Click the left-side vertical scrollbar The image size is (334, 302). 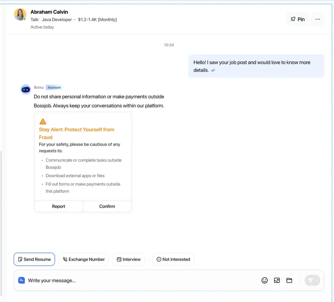pos(1,223)
